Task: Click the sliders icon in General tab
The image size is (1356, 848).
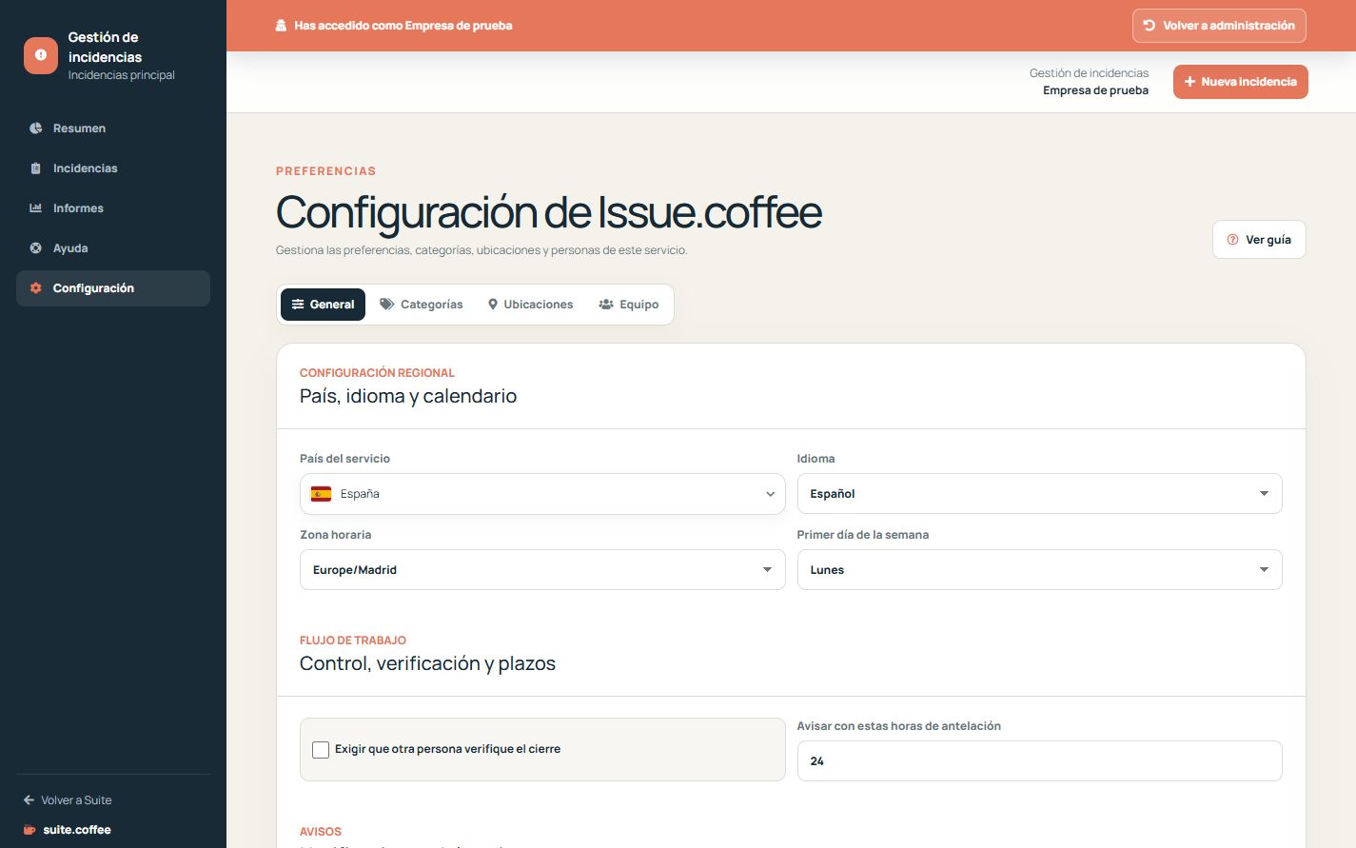Action: [298, 305]
